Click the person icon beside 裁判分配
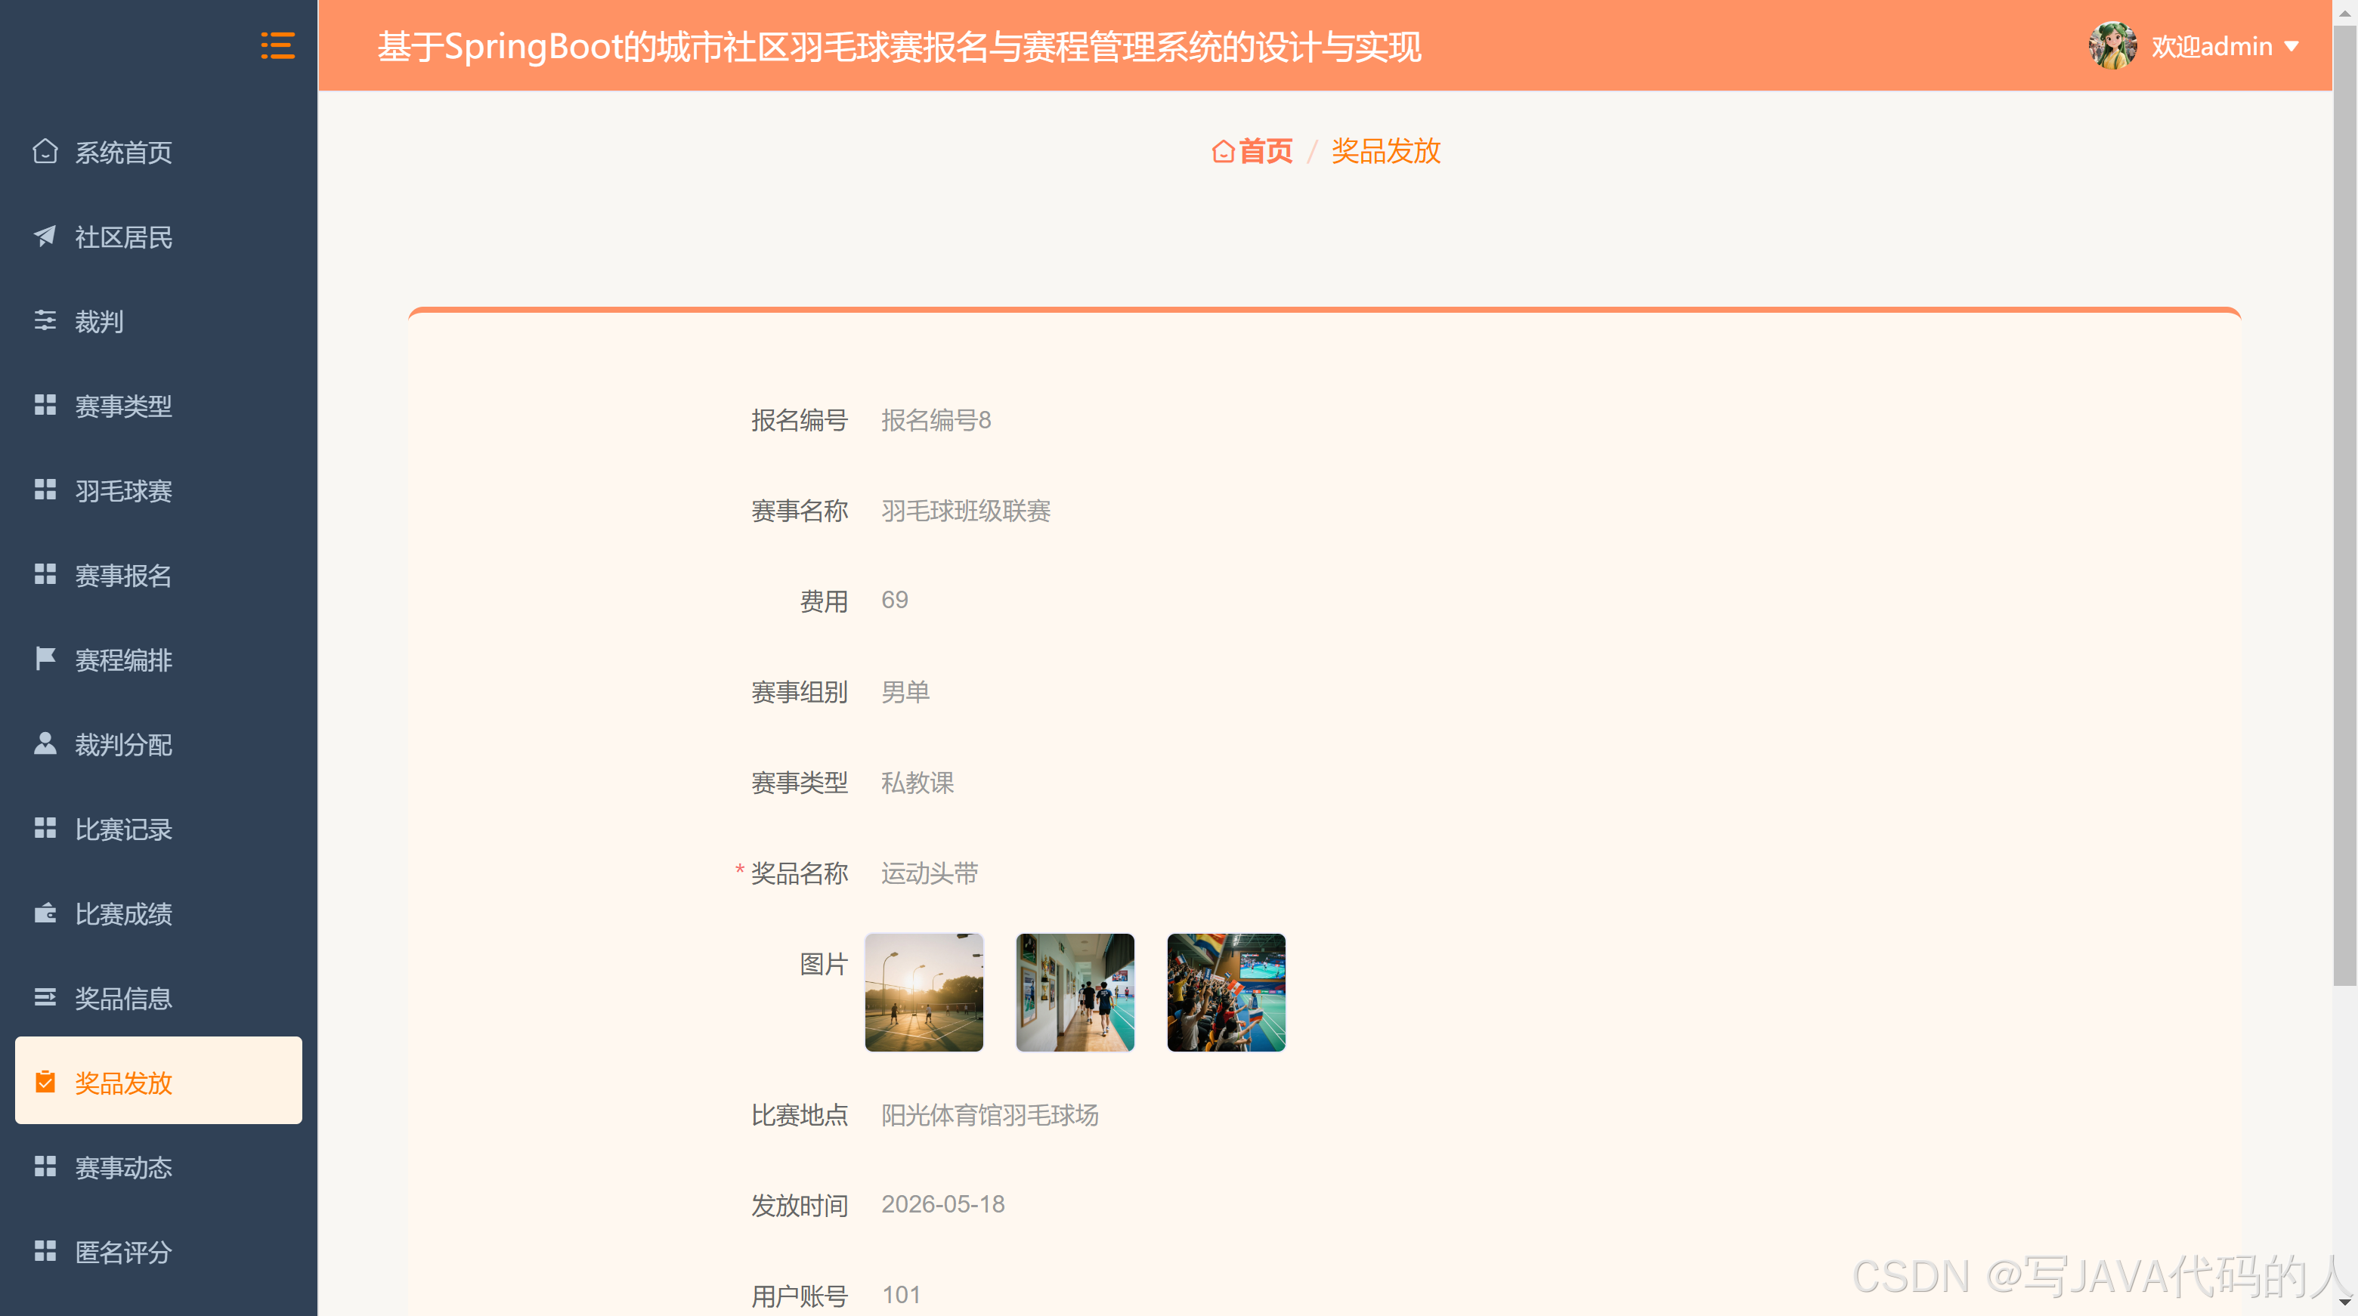 tap(45, 743)
